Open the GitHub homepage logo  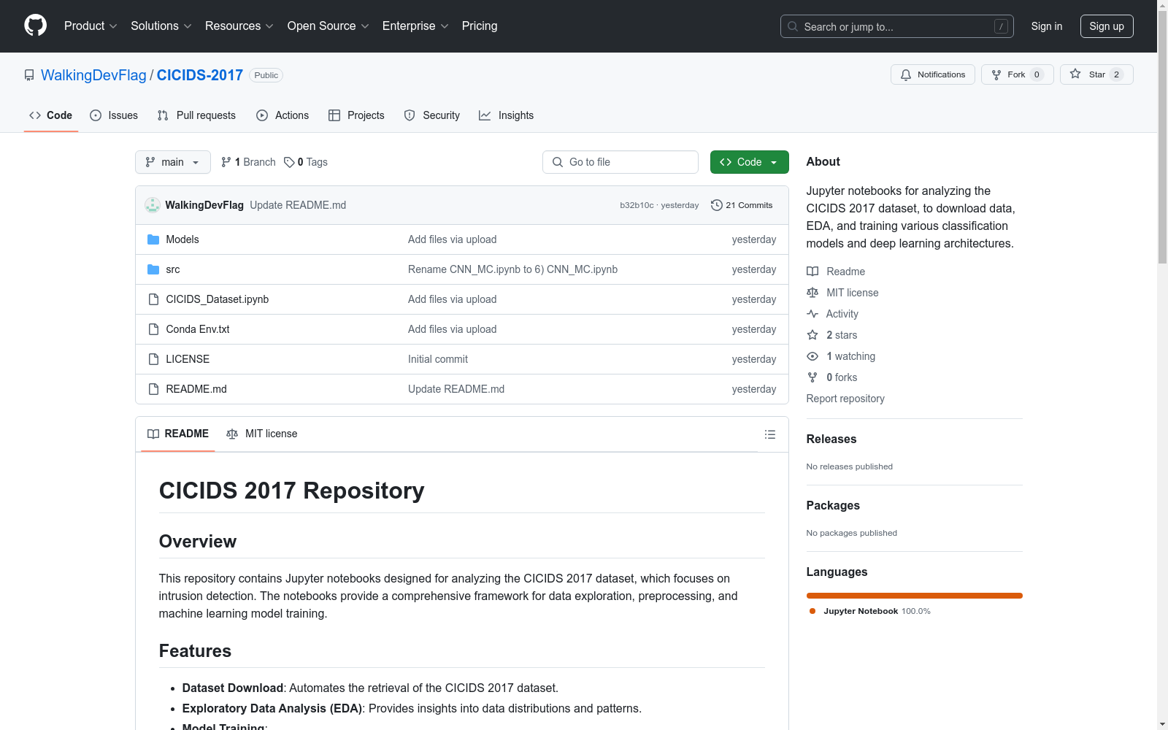tap(35, 26)
